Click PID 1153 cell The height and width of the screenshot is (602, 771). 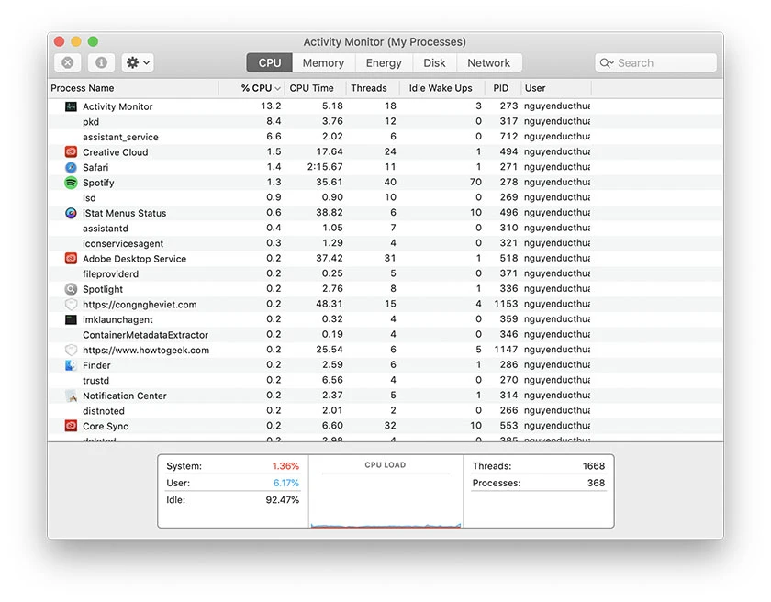506,304
